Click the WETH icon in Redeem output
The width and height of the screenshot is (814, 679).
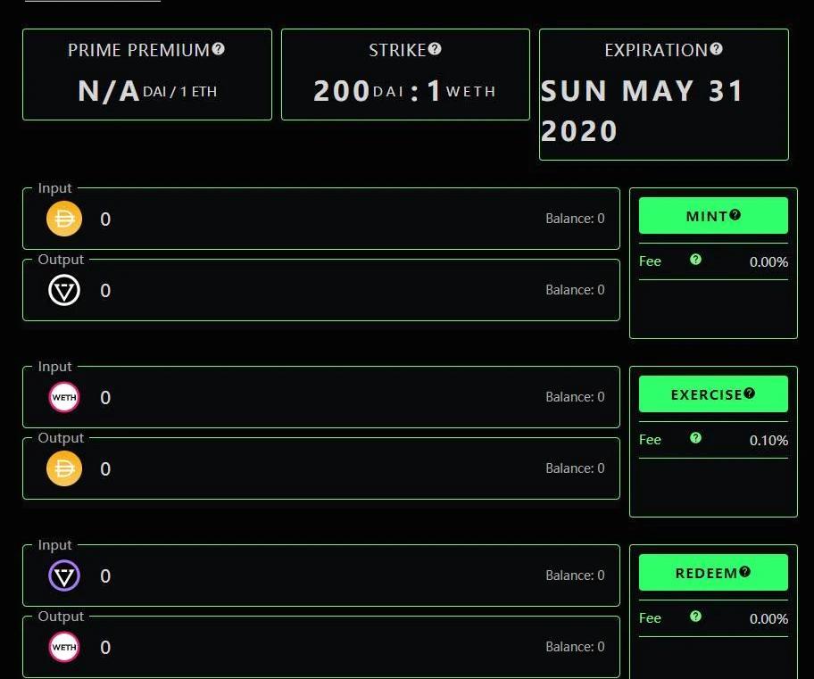[64, 647]
